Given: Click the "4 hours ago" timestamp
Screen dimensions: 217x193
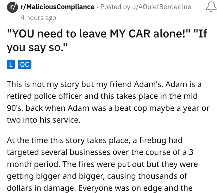Looking at the screenshot, I should 38,18.
